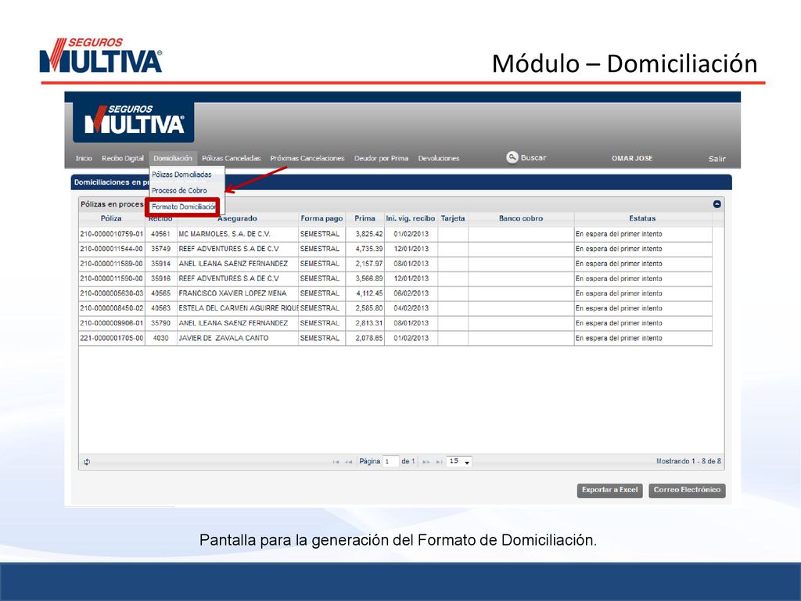Click receipt number 40563 cell
The width and height of the screenshot is (801, 601).
click(x=161, y=308)
